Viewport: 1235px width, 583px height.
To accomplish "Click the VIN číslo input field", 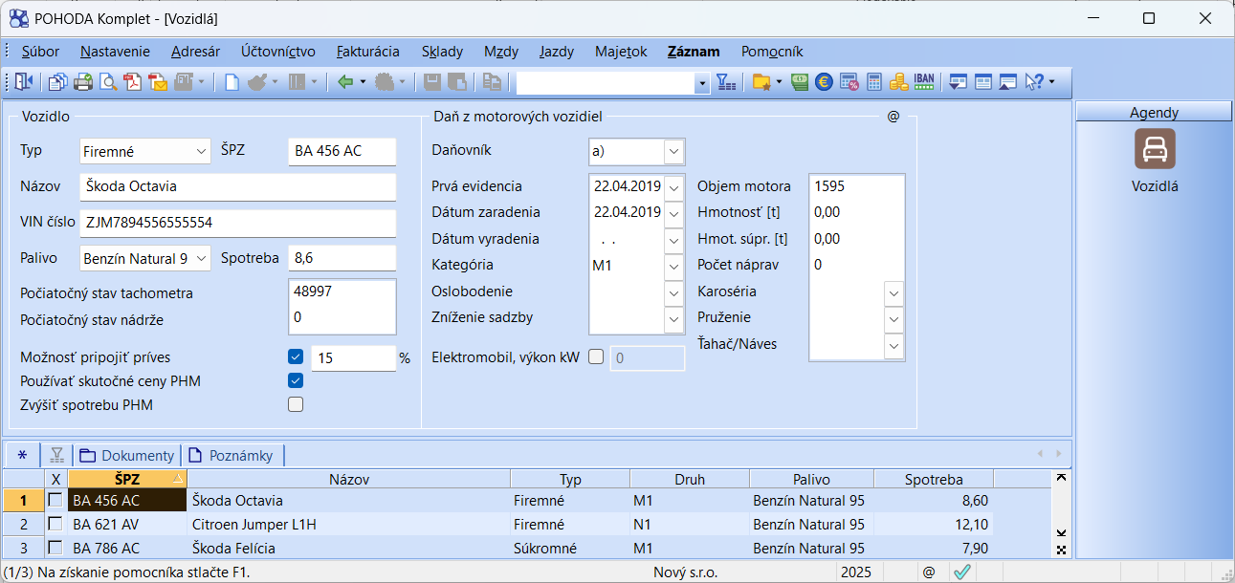I will pyautogui.click(x=237, y=223).
